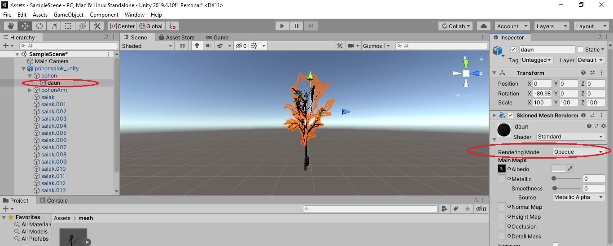
Task: Lock the Inspector panel
Action: click(x=599, y=37)
